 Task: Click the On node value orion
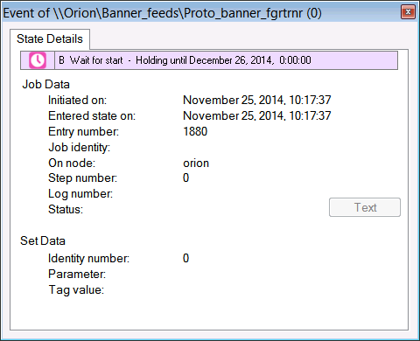coord(196,163)
